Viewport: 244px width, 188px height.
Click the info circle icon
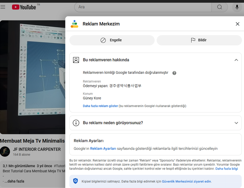(x=76, y=123)
